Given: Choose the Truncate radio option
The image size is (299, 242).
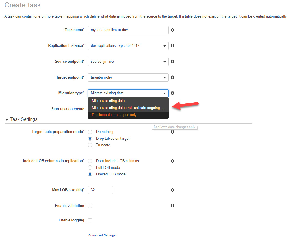Looking at the screenshot, I should tap(90, 145).
